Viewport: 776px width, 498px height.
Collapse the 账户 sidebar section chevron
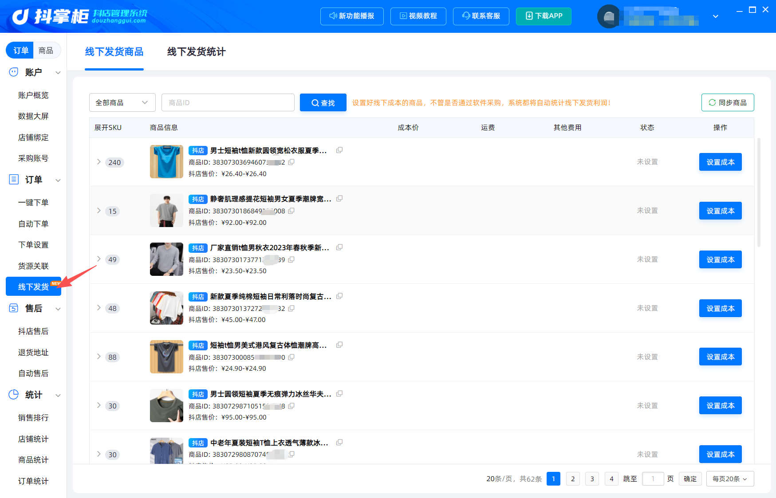tap(58, 72)
